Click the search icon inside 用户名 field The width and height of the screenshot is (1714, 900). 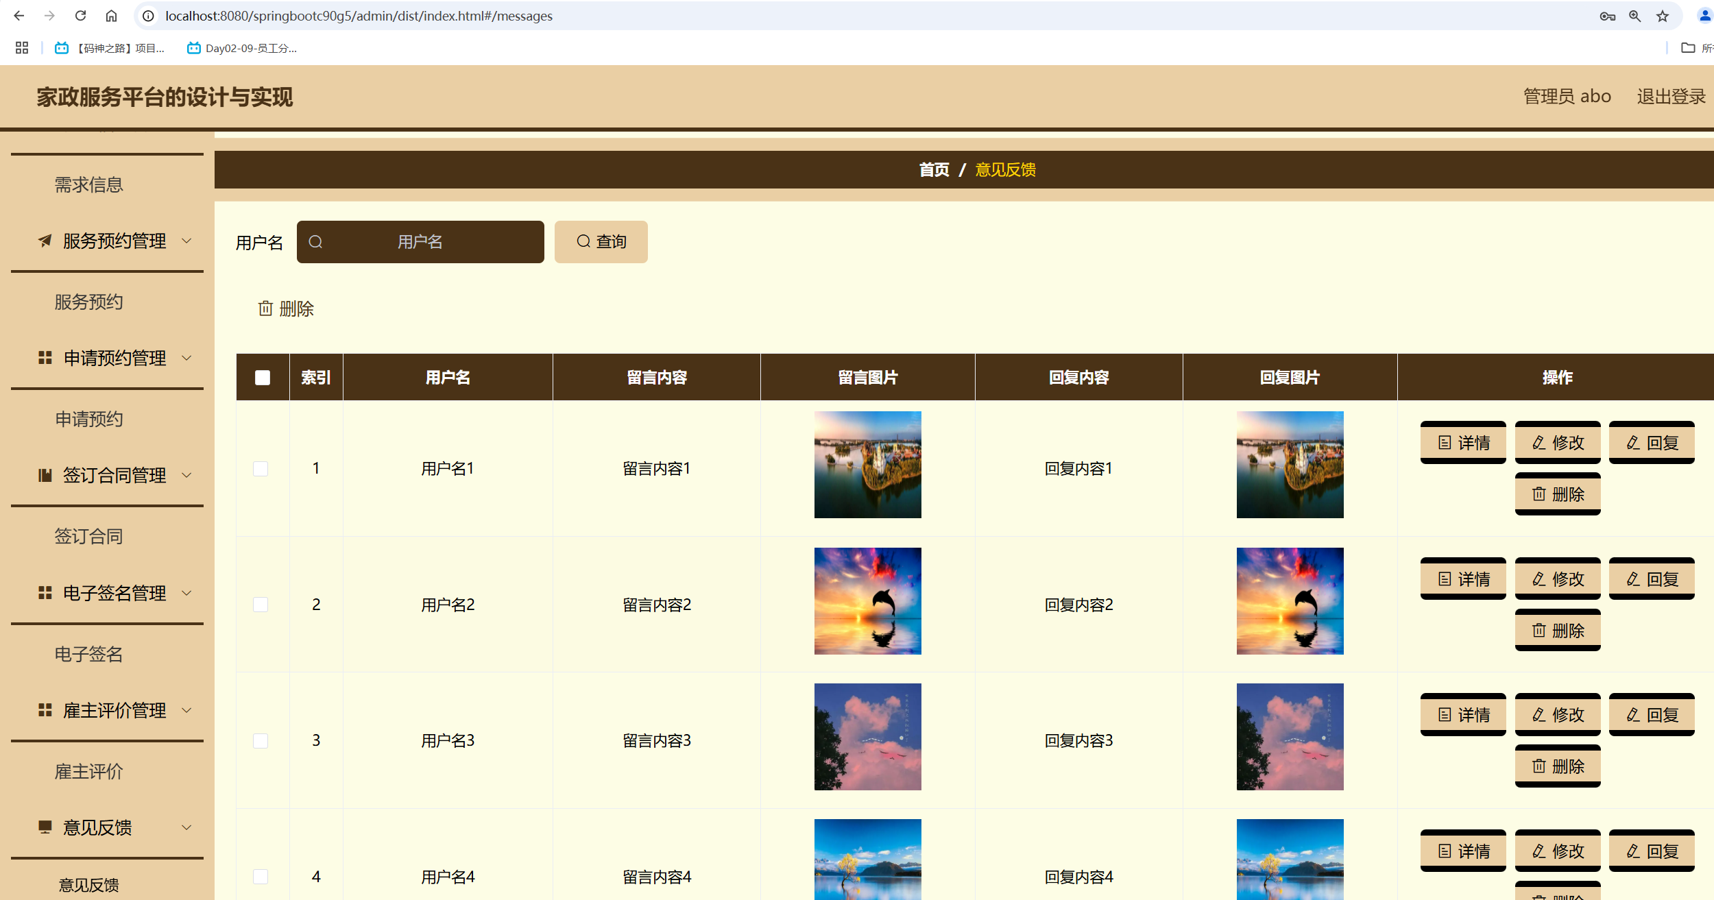315,242
